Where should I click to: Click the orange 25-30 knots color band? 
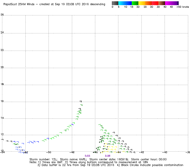coord(148,3)
